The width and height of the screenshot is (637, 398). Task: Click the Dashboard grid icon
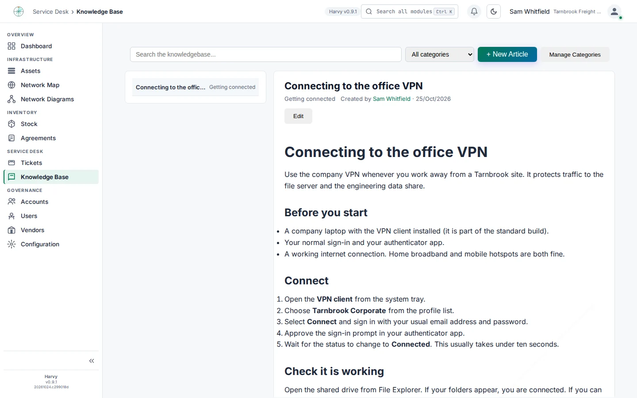pos(12,46)
